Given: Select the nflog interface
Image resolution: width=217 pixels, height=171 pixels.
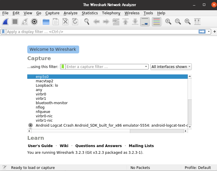Looking at the screenshot, I should pyautogui.click(x=107, y=107).
